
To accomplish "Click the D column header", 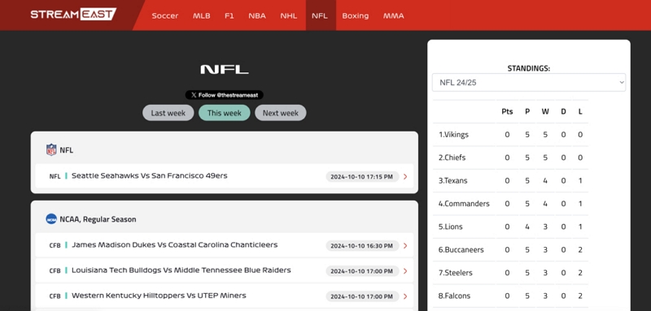I will tap(563, 111).
